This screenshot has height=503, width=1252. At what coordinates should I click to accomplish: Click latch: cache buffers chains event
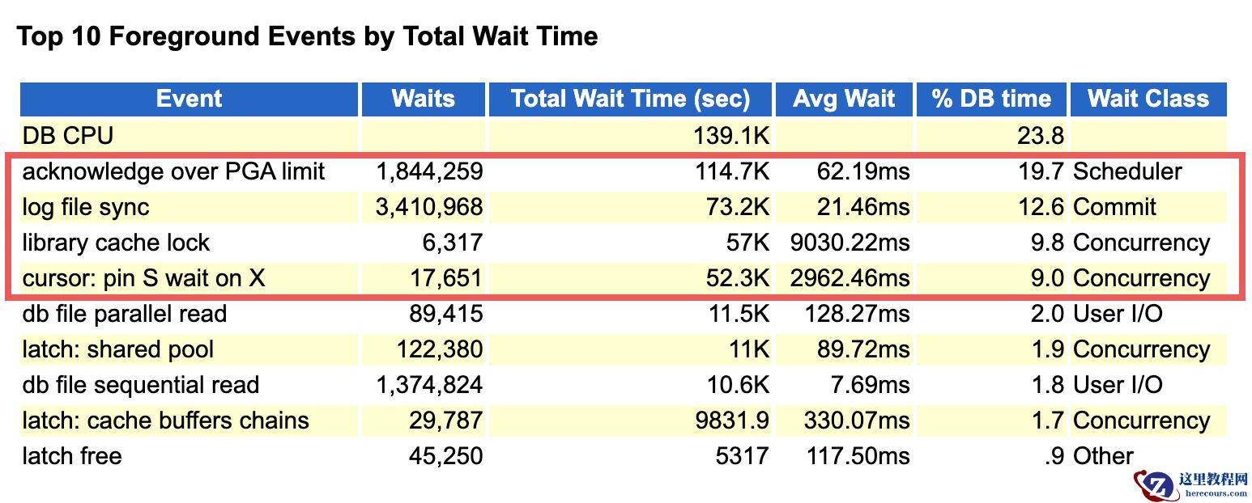(165, 421)
